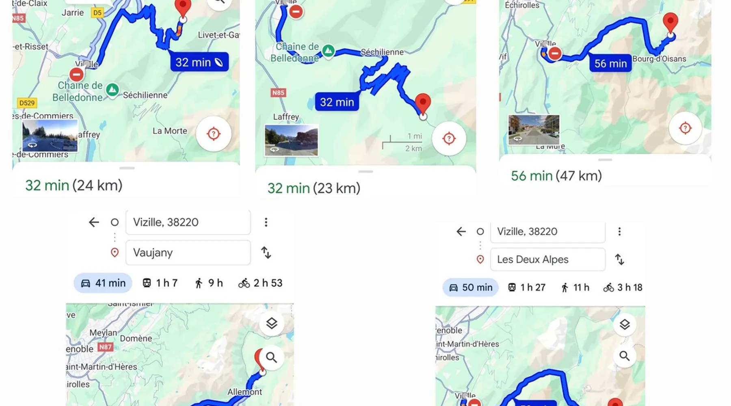731x406 pixels.
Task: Tap the 56 min route label on map
Action: 610,63
